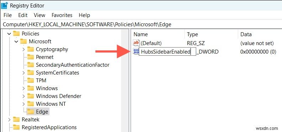This screenshot has width=282, height=132.
Task: Select the TPM key label
Action: click(41, 80)
